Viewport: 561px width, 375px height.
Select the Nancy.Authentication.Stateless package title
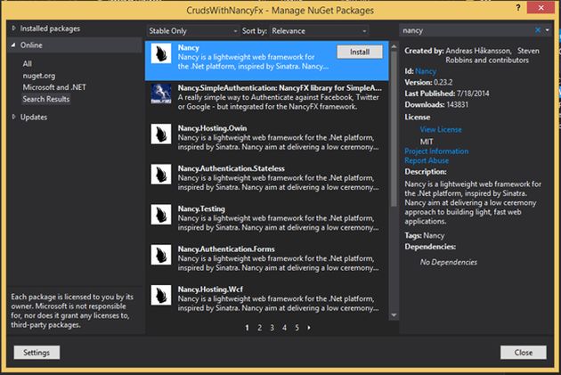click(x=232, y=168)
